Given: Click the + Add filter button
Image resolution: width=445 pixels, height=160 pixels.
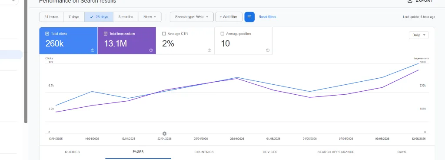Looking at the screenshot, I should click(x=229, y=17).
